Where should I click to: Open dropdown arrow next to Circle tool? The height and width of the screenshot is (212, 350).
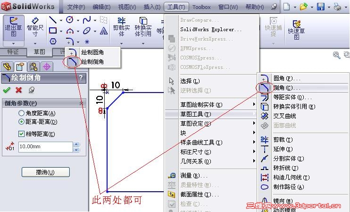78,20
